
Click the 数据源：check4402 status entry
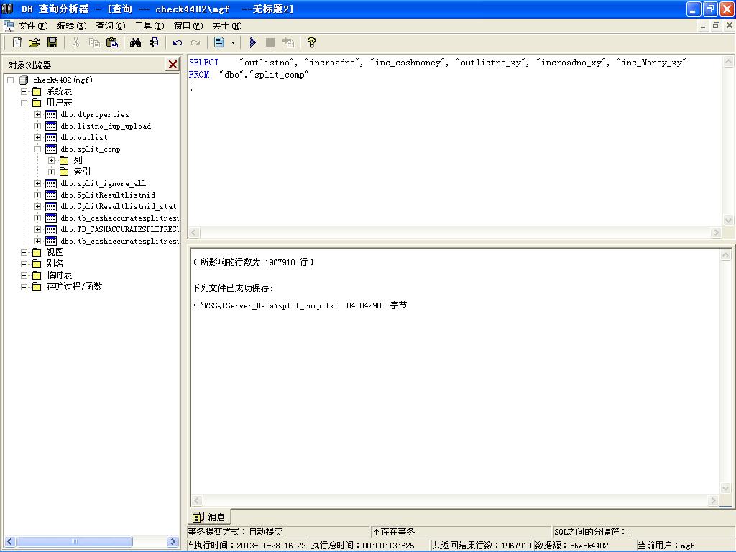click(x=571, y=546)
